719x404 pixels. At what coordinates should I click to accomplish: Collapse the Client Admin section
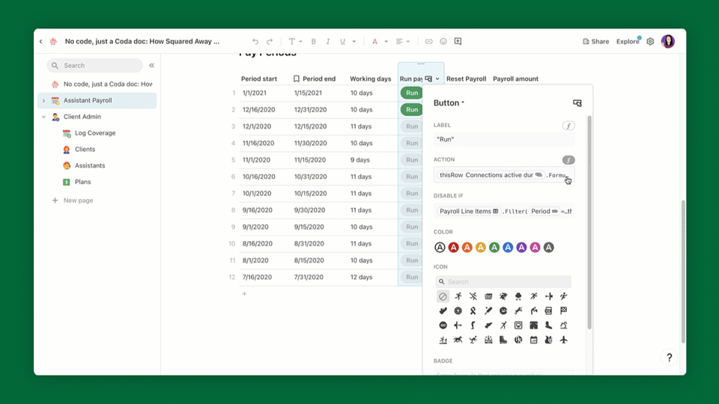(43, 117)
